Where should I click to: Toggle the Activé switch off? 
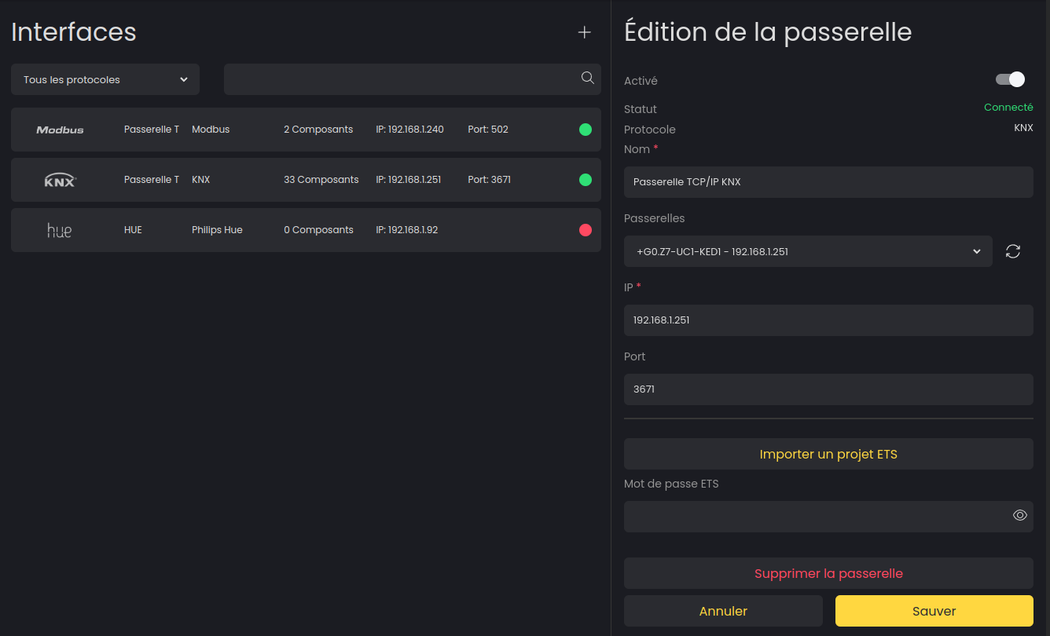pyautogui.click(x=1010, y=79)
